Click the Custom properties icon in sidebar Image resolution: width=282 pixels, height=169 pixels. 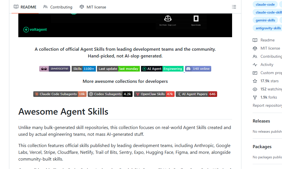click(x=255, y=73)
